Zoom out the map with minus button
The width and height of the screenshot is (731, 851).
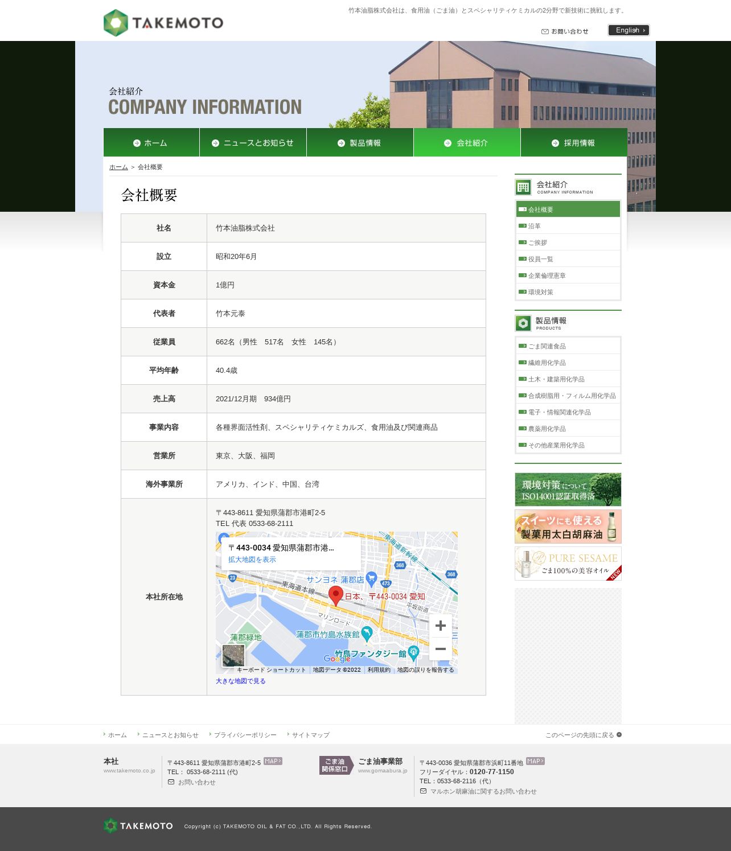(441, 649)
